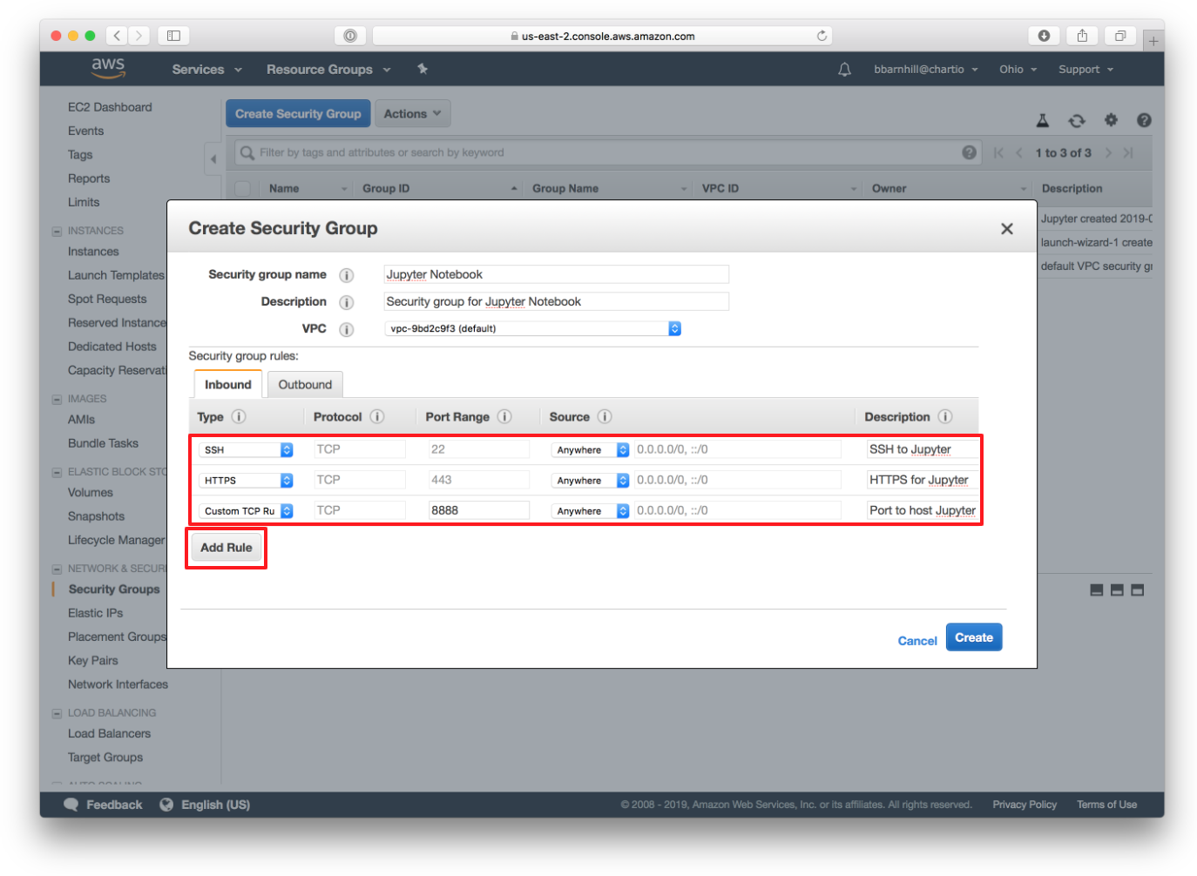Click English (US) language selector
The image size is (1197, 876).
click(x=205, y=805)
